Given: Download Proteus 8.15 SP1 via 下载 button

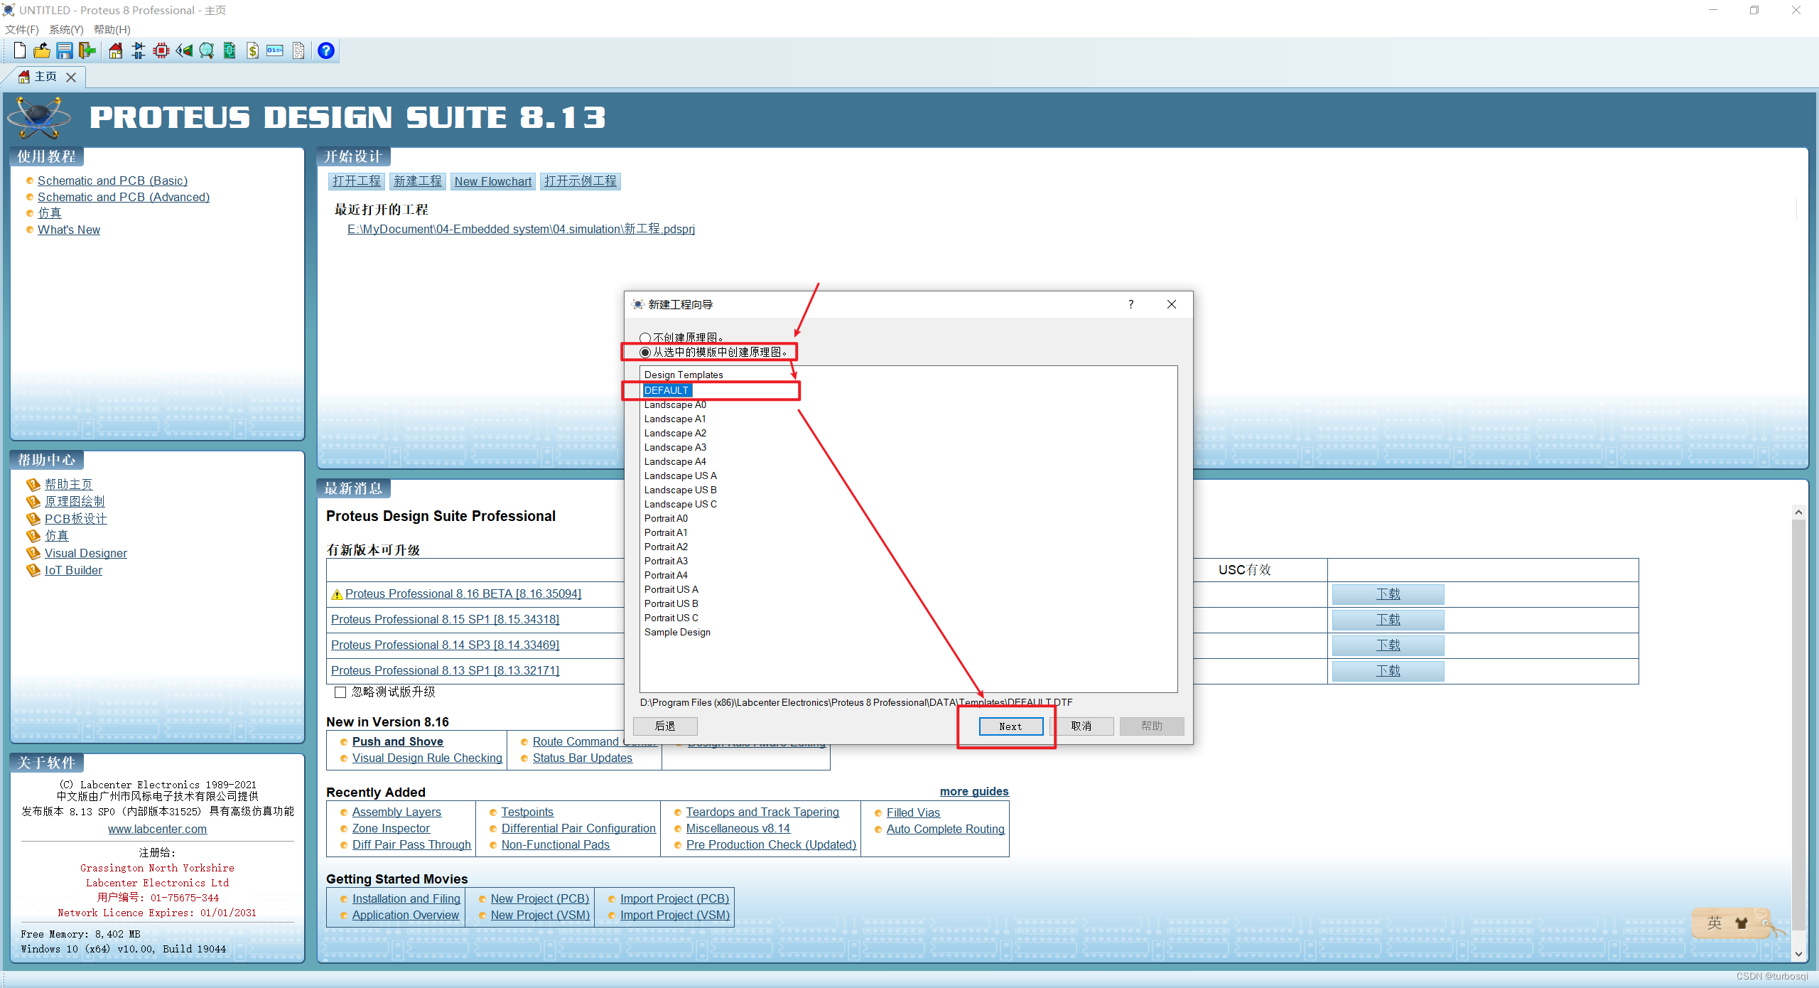Looking at the screenshot, I should click(x=1388, y=620).
